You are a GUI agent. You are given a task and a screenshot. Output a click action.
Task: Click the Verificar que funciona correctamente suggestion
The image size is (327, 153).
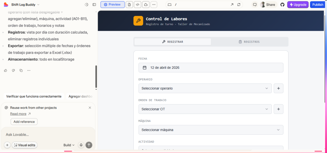click(34, 96)
